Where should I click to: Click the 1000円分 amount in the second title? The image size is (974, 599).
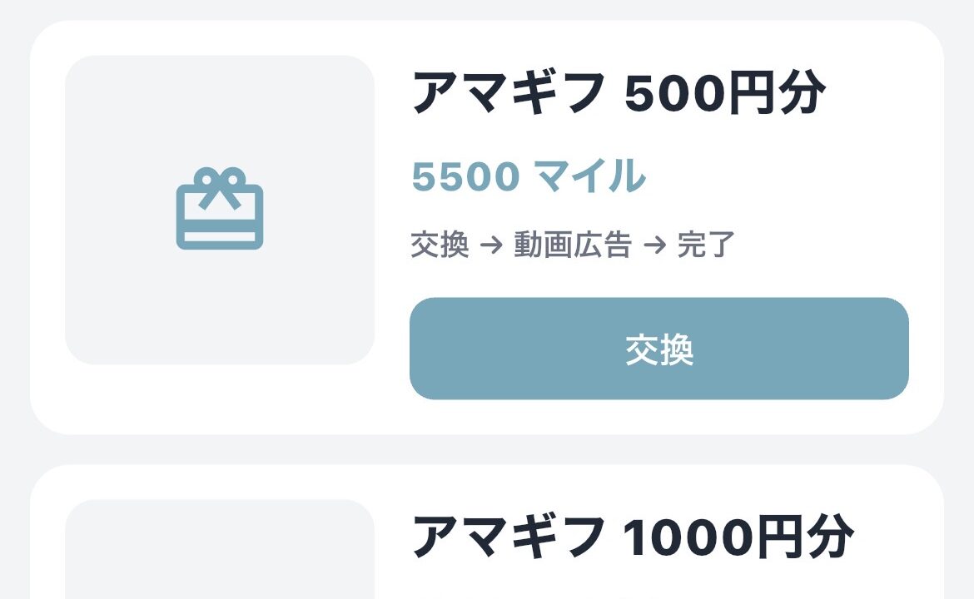coord(738,537)
